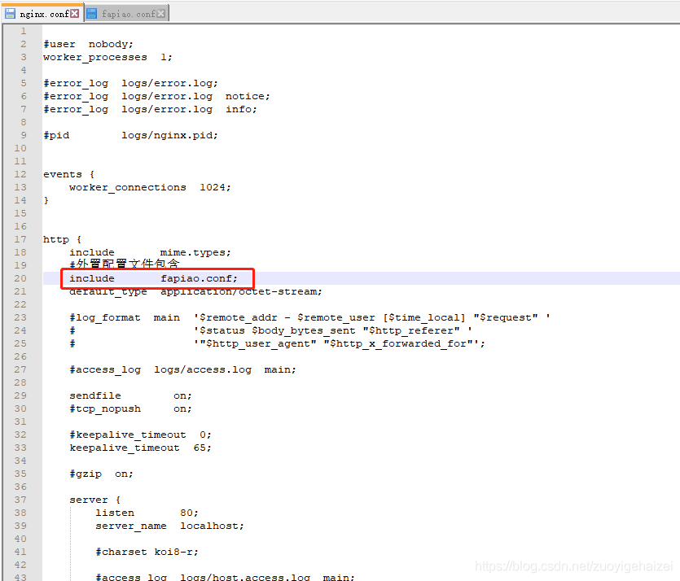This screenshot has width=680, height=581.
Task: Click the save icon on fapiao.conf tab
Action: coord(91,14)
